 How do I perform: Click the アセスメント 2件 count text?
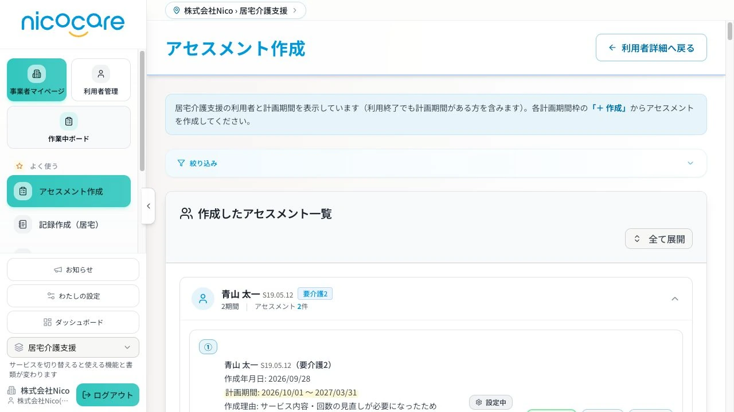282,307
